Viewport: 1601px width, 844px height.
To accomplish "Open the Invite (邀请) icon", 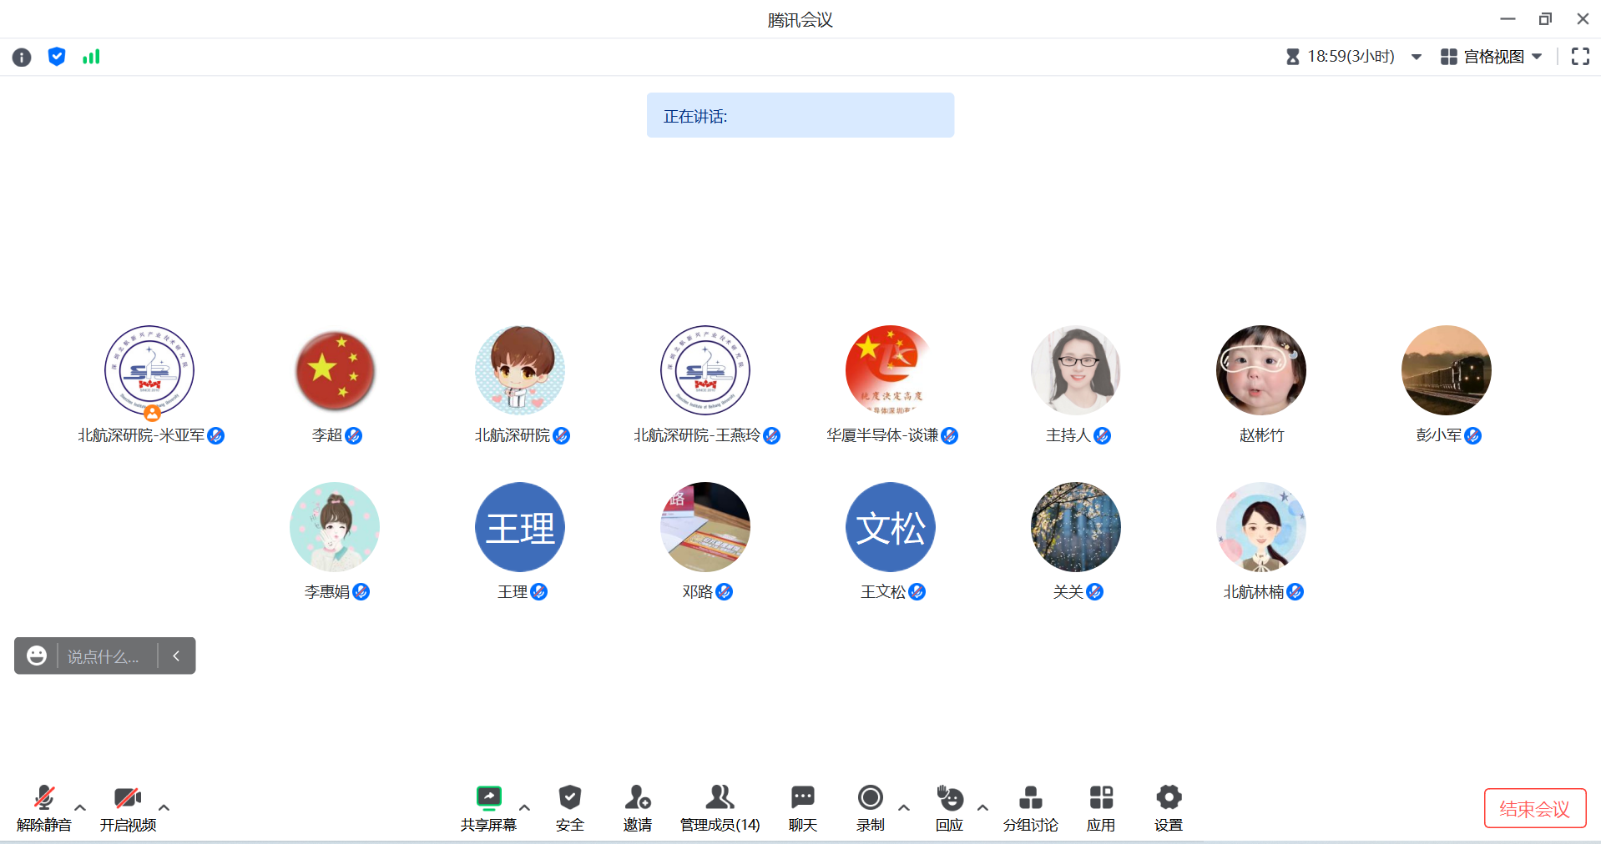I will 637,807.
